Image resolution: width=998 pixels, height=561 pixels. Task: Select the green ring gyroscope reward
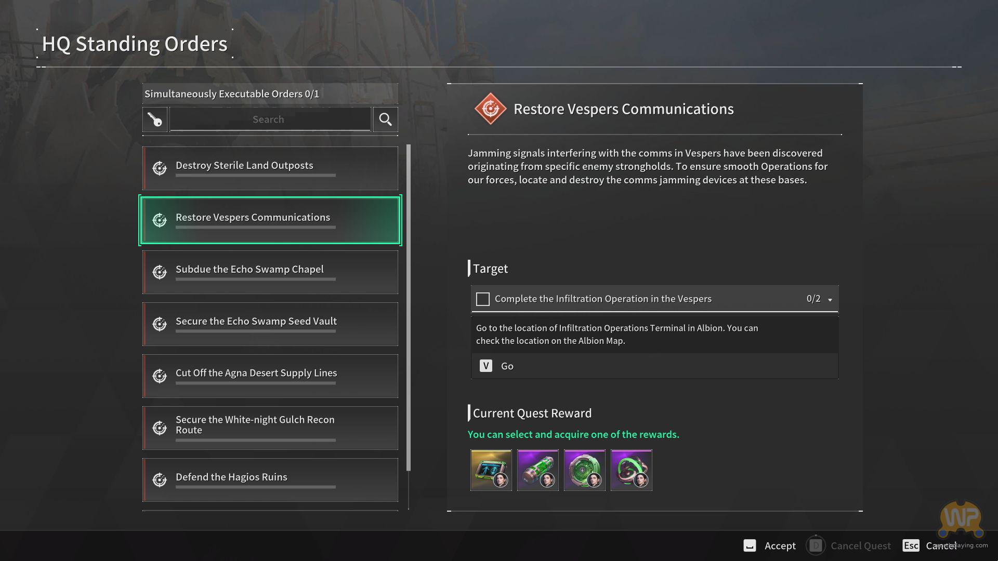pos(631,470)
